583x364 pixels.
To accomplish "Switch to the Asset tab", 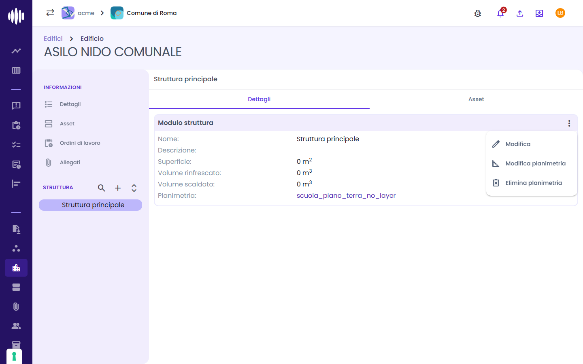I will click(476, 99).
